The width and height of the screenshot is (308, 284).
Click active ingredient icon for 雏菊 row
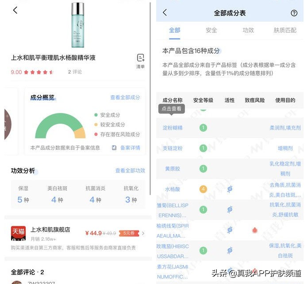tap(230, 210)
